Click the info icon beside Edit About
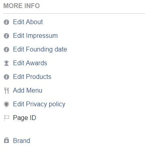 6,22
